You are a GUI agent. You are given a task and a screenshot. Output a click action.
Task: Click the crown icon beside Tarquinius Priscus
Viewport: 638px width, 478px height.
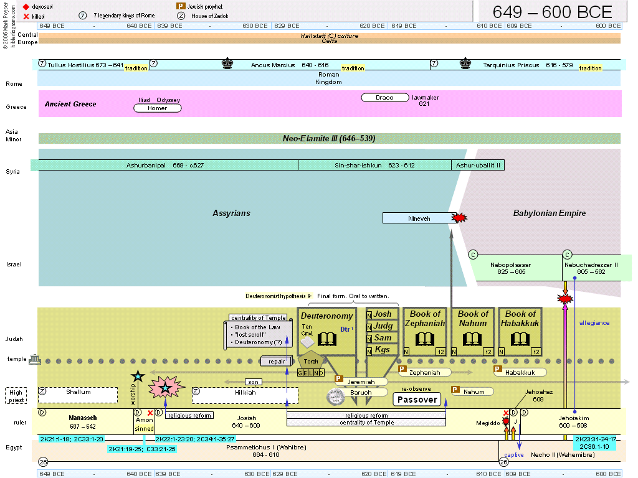point(465,63)
